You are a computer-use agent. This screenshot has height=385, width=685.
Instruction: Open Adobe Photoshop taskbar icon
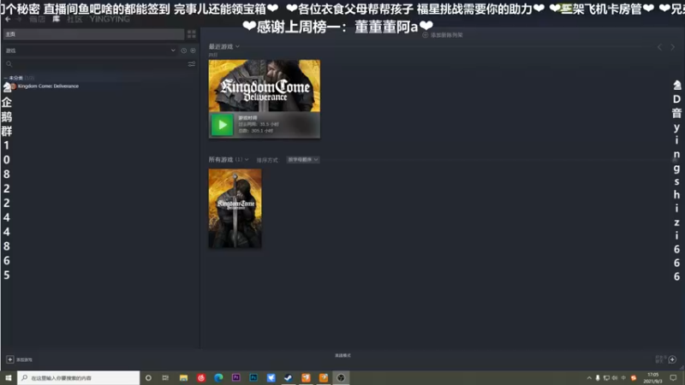253,377
